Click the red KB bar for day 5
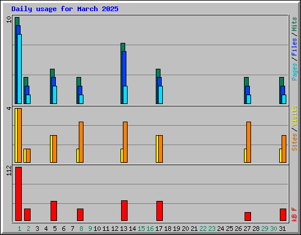The height and width of the screenshot is (235, 301). [53, 211]
